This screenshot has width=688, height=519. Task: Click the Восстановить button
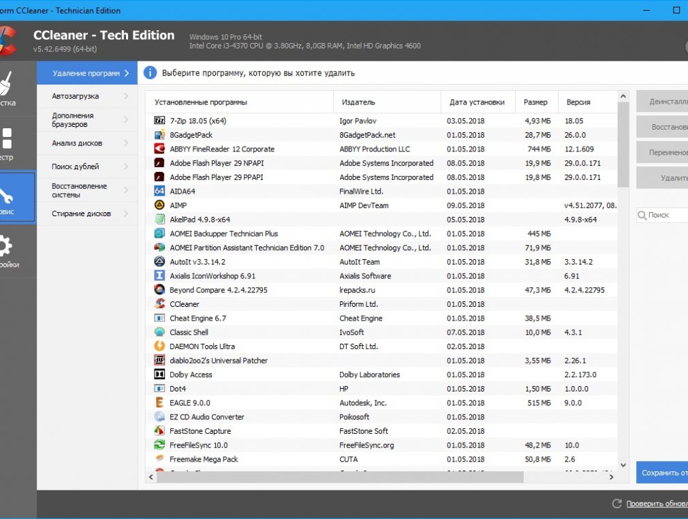point(662,127)
